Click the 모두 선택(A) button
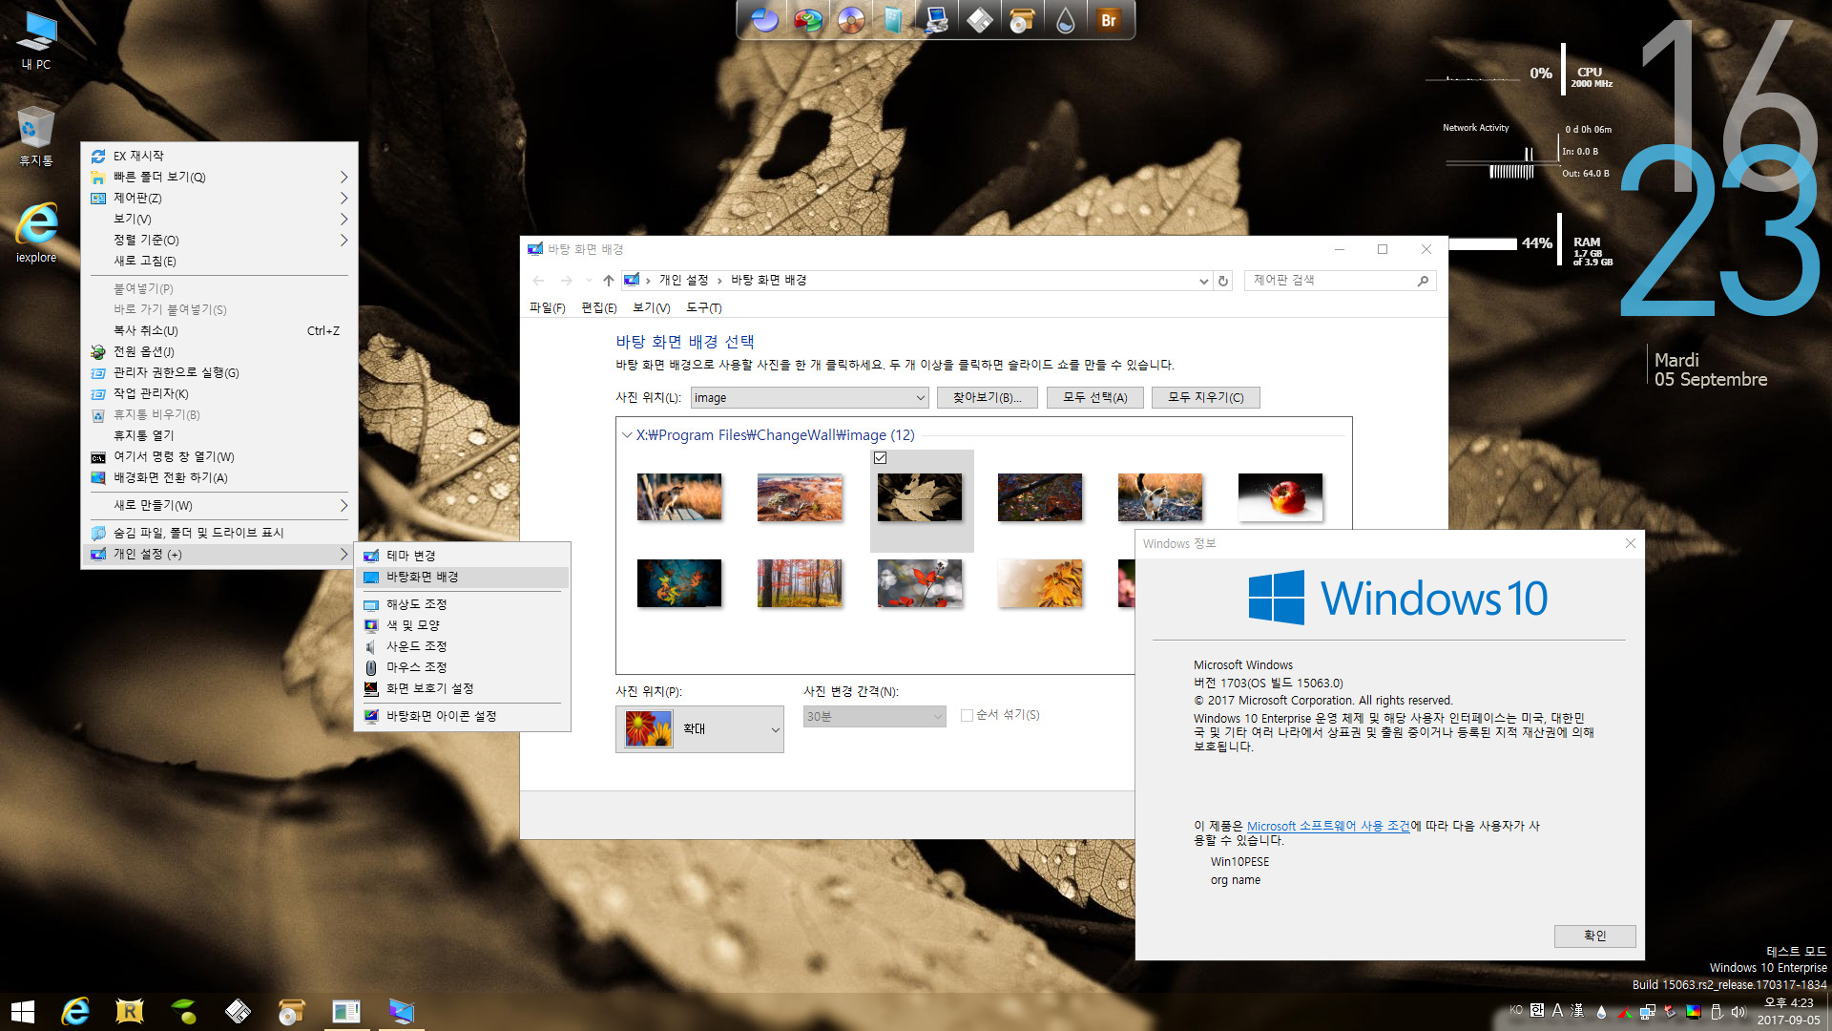 [1094, 398]
